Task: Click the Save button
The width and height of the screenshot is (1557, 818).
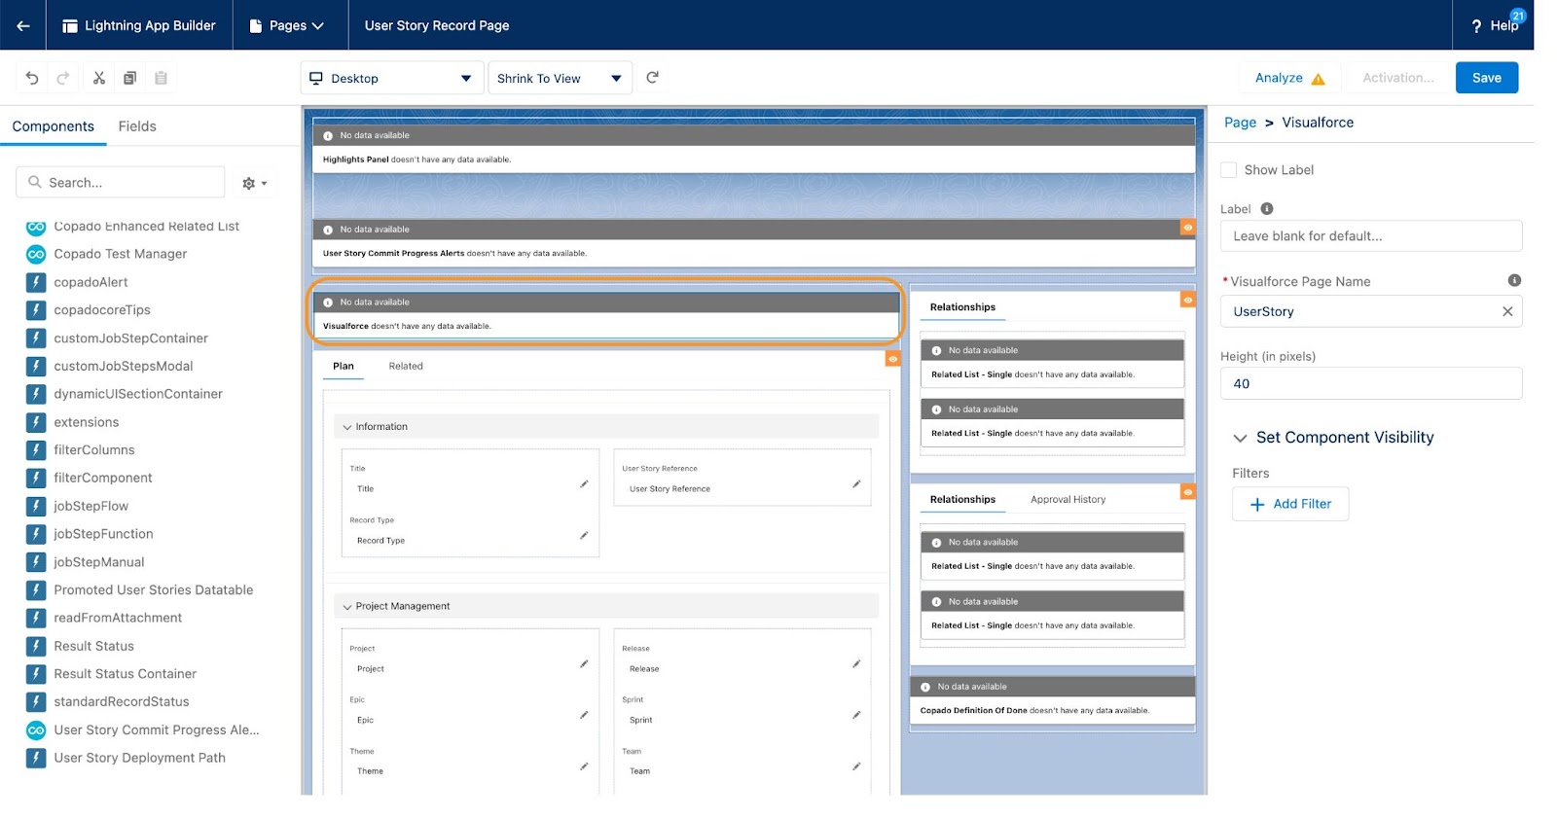Action: 1486,78
